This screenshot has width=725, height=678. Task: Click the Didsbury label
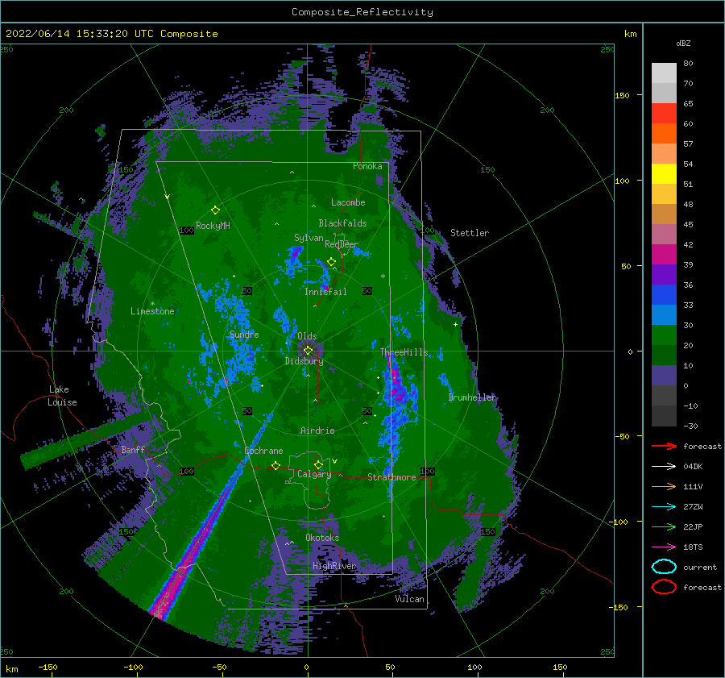tap(304, 361)
